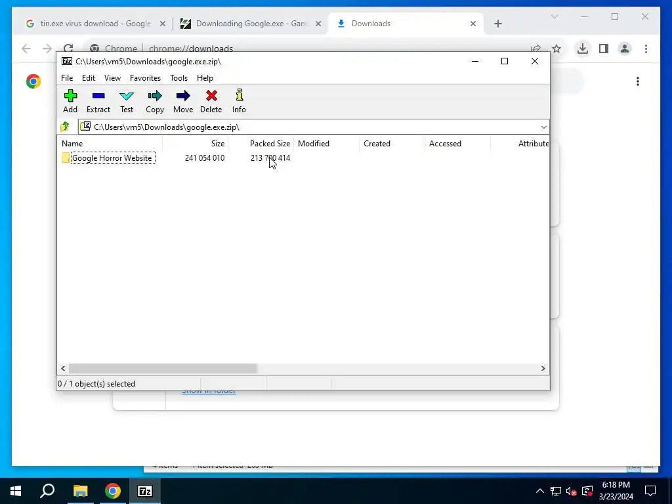Viewport: 672px width, 504px height.
Task: Open the Help menu
Action: tap(205, 78)
